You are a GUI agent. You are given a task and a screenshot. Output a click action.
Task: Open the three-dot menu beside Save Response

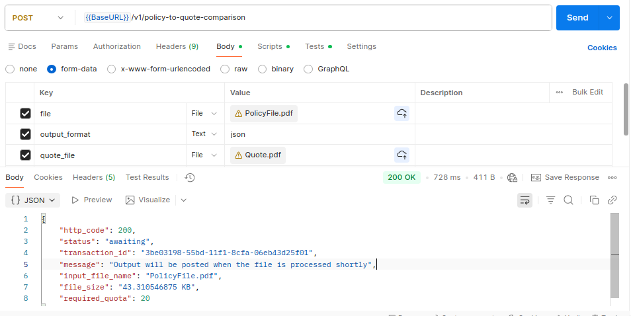click(612, 178)
